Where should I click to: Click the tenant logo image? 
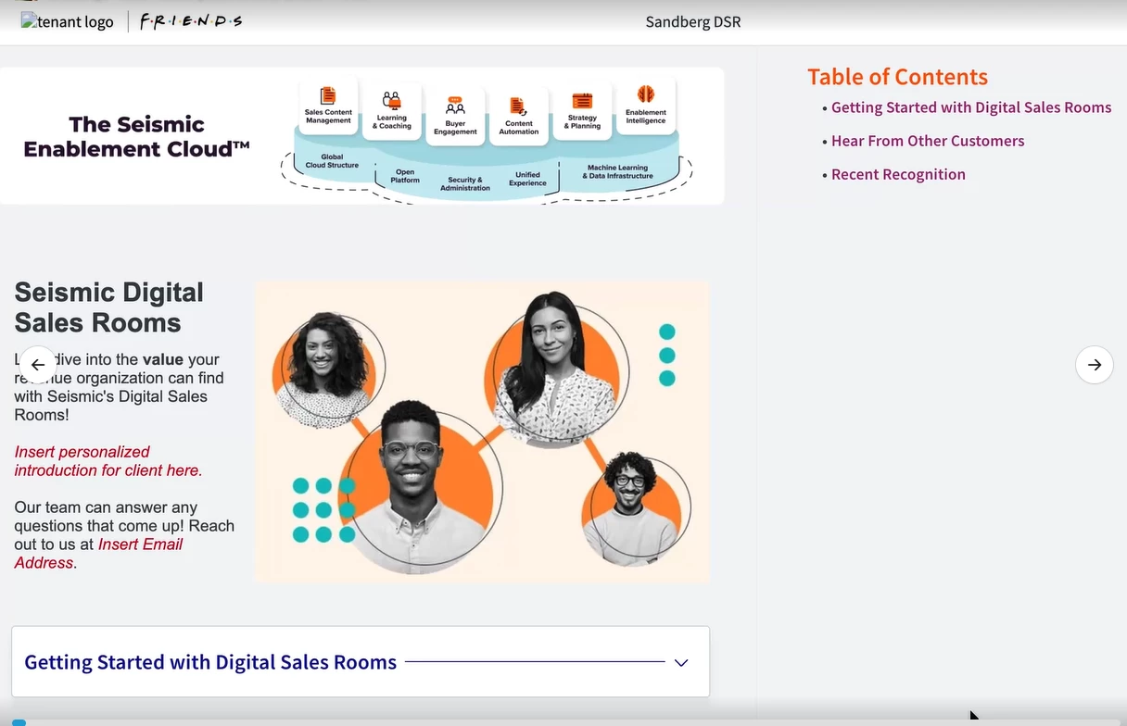click(x=68, y=21)
